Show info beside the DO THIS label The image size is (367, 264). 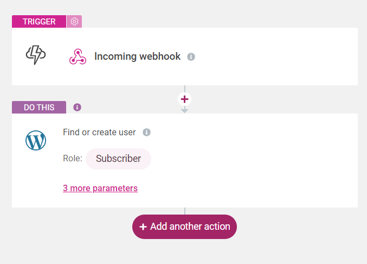pyautogui.click(x=77, y=108)
